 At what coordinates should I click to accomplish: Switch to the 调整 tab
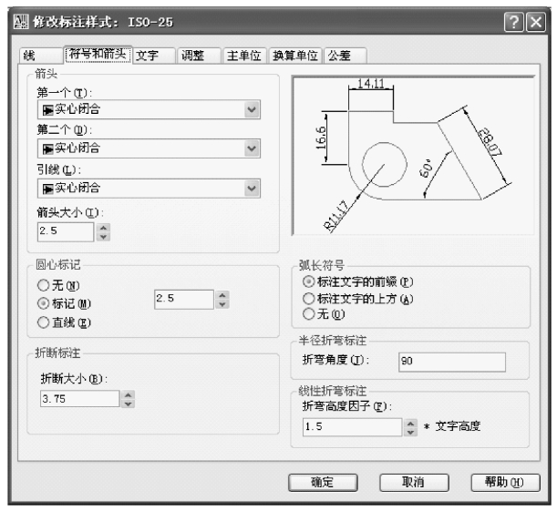199,56
